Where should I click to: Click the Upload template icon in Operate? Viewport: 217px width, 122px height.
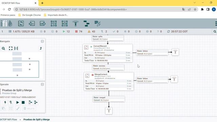[x=36, y=102]
